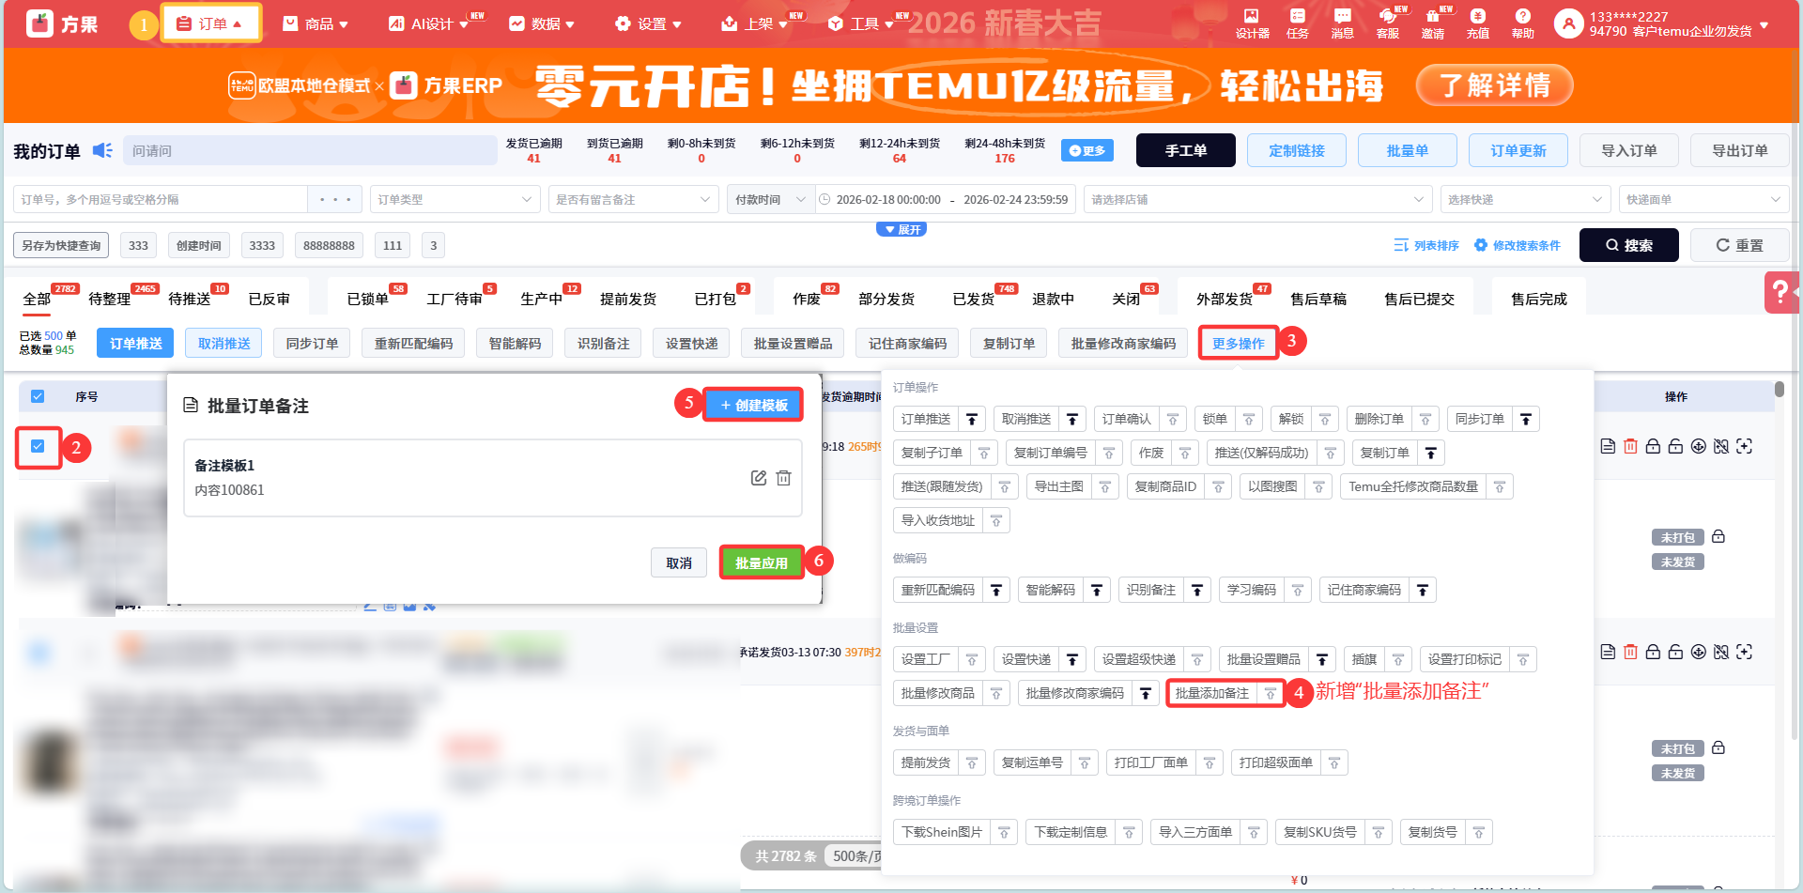Click the three-dots button beside order number field

point(334,199)
